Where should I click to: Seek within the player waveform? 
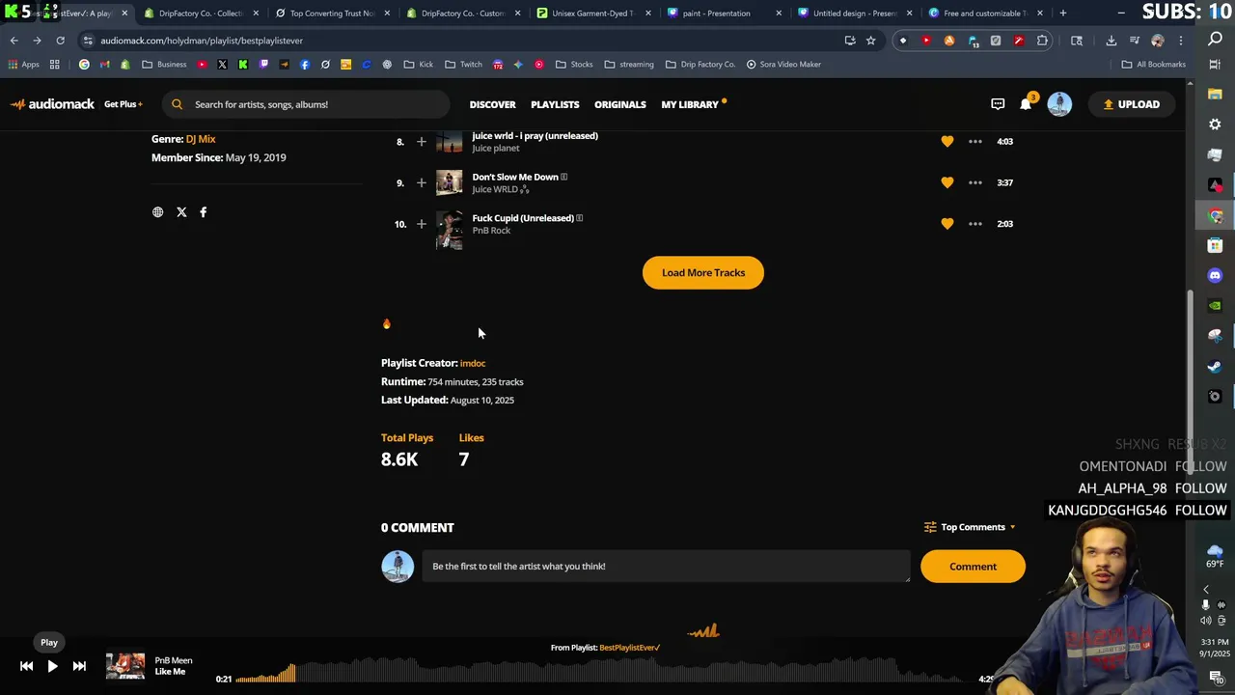click(603, 671)
